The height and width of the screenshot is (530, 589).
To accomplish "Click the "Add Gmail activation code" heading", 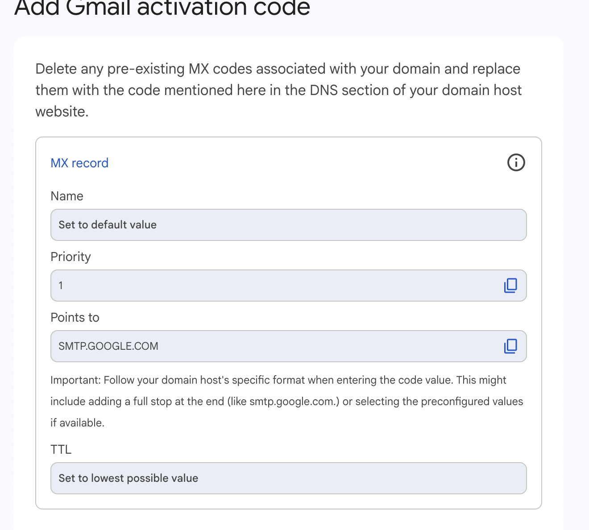I will pyautogui.click(x=162, y=8).
